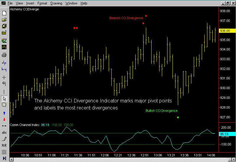
Task: Click the chart annotation text 'The Alchemy CCI Divergence Indicator'
Action: coord(77,101)
